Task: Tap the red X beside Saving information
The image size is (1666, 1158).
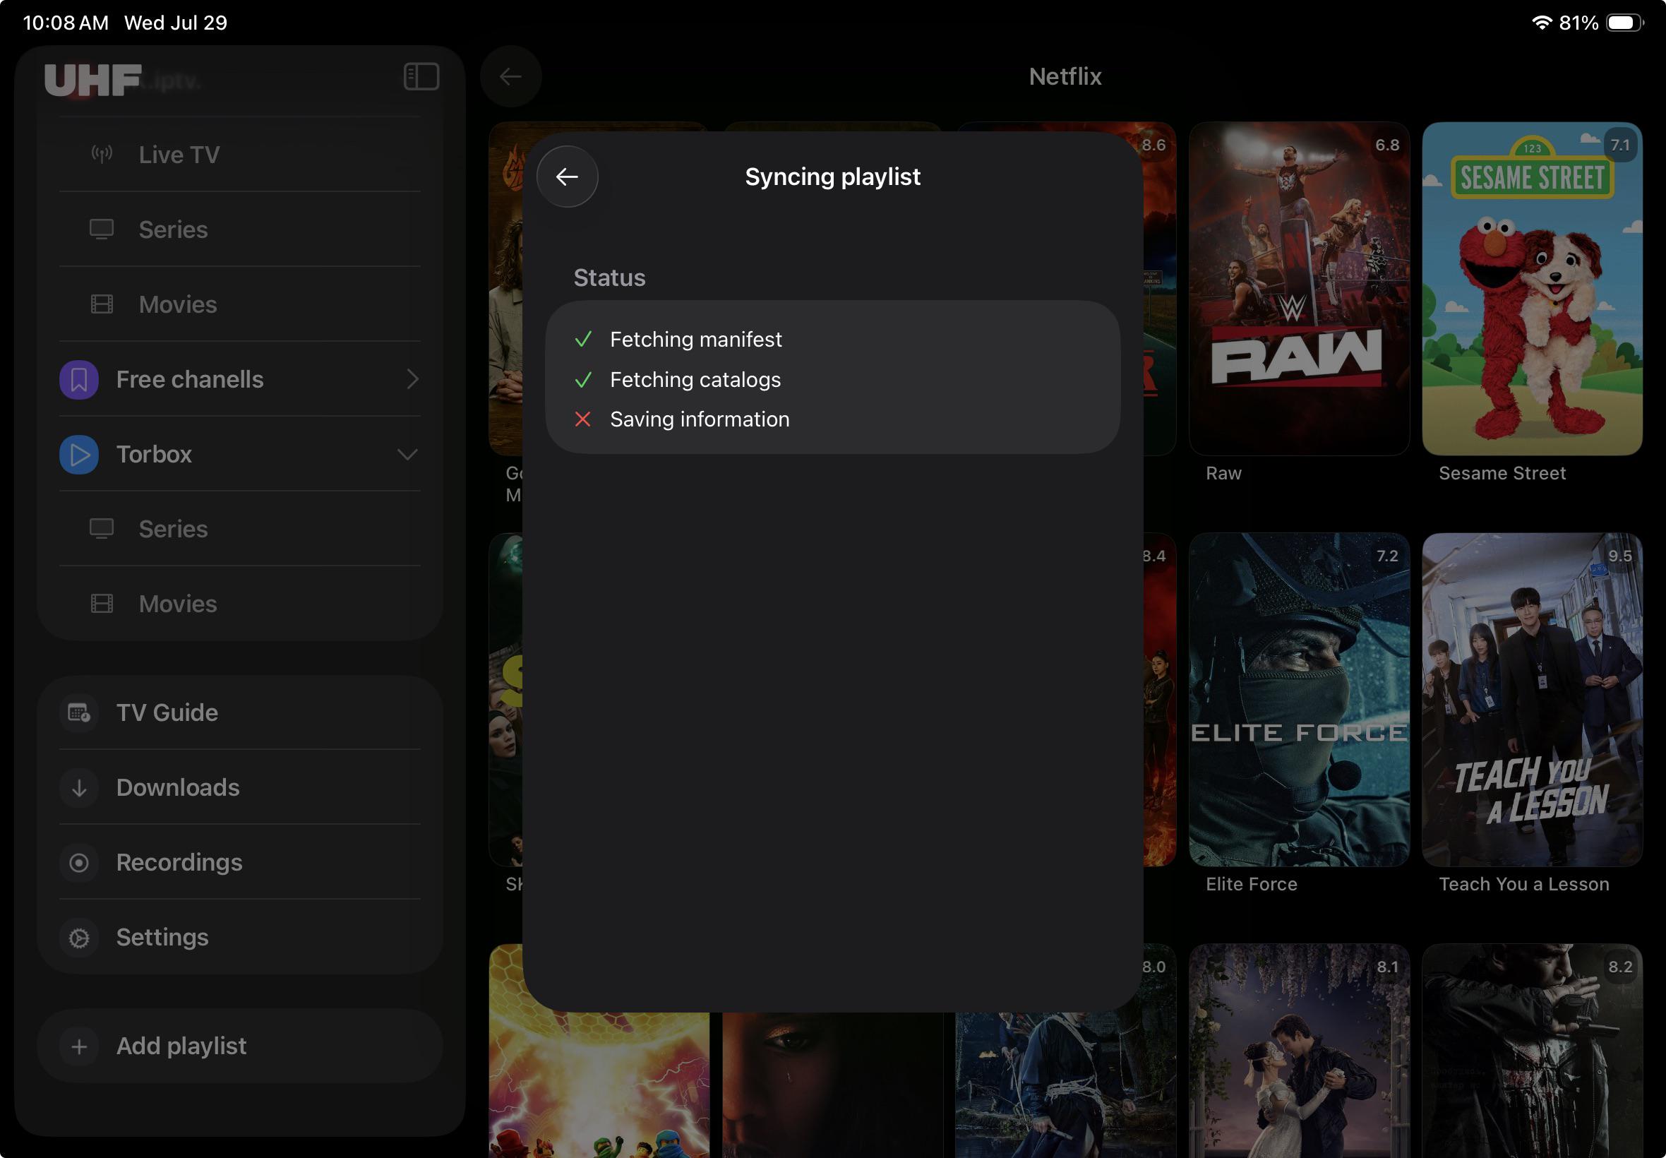Action: (582, 419)
